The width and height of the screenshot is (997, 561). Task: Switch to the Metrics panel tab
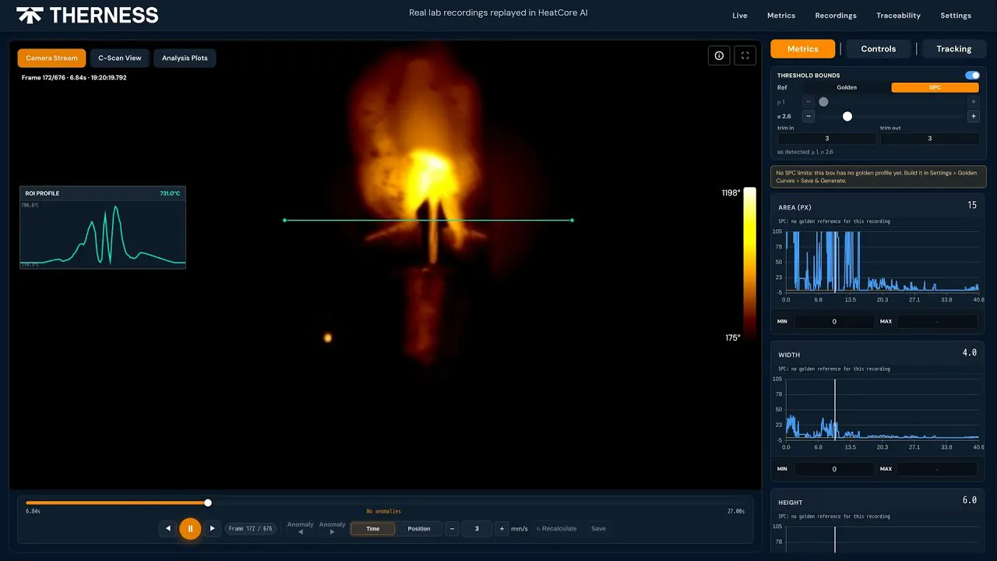point(802,48)
